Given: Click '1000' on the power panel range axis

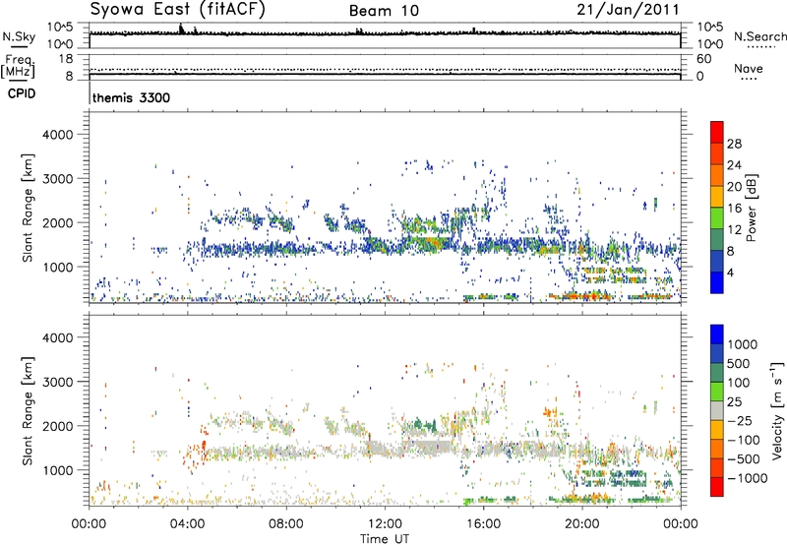Looking at the screenshot, I should [x=57, y=267].
